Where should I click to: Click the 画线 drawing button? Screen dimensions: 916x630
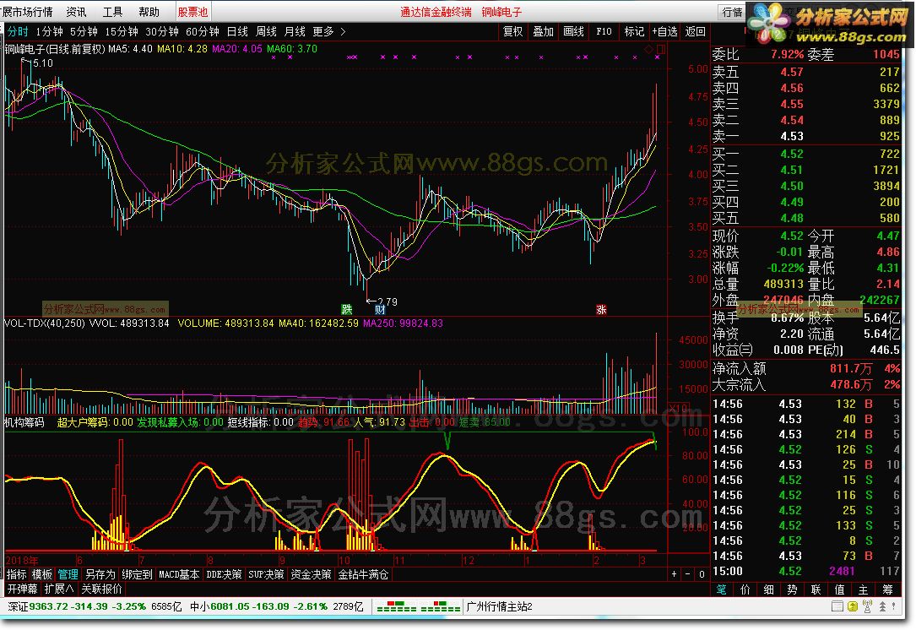pos(574,31)
